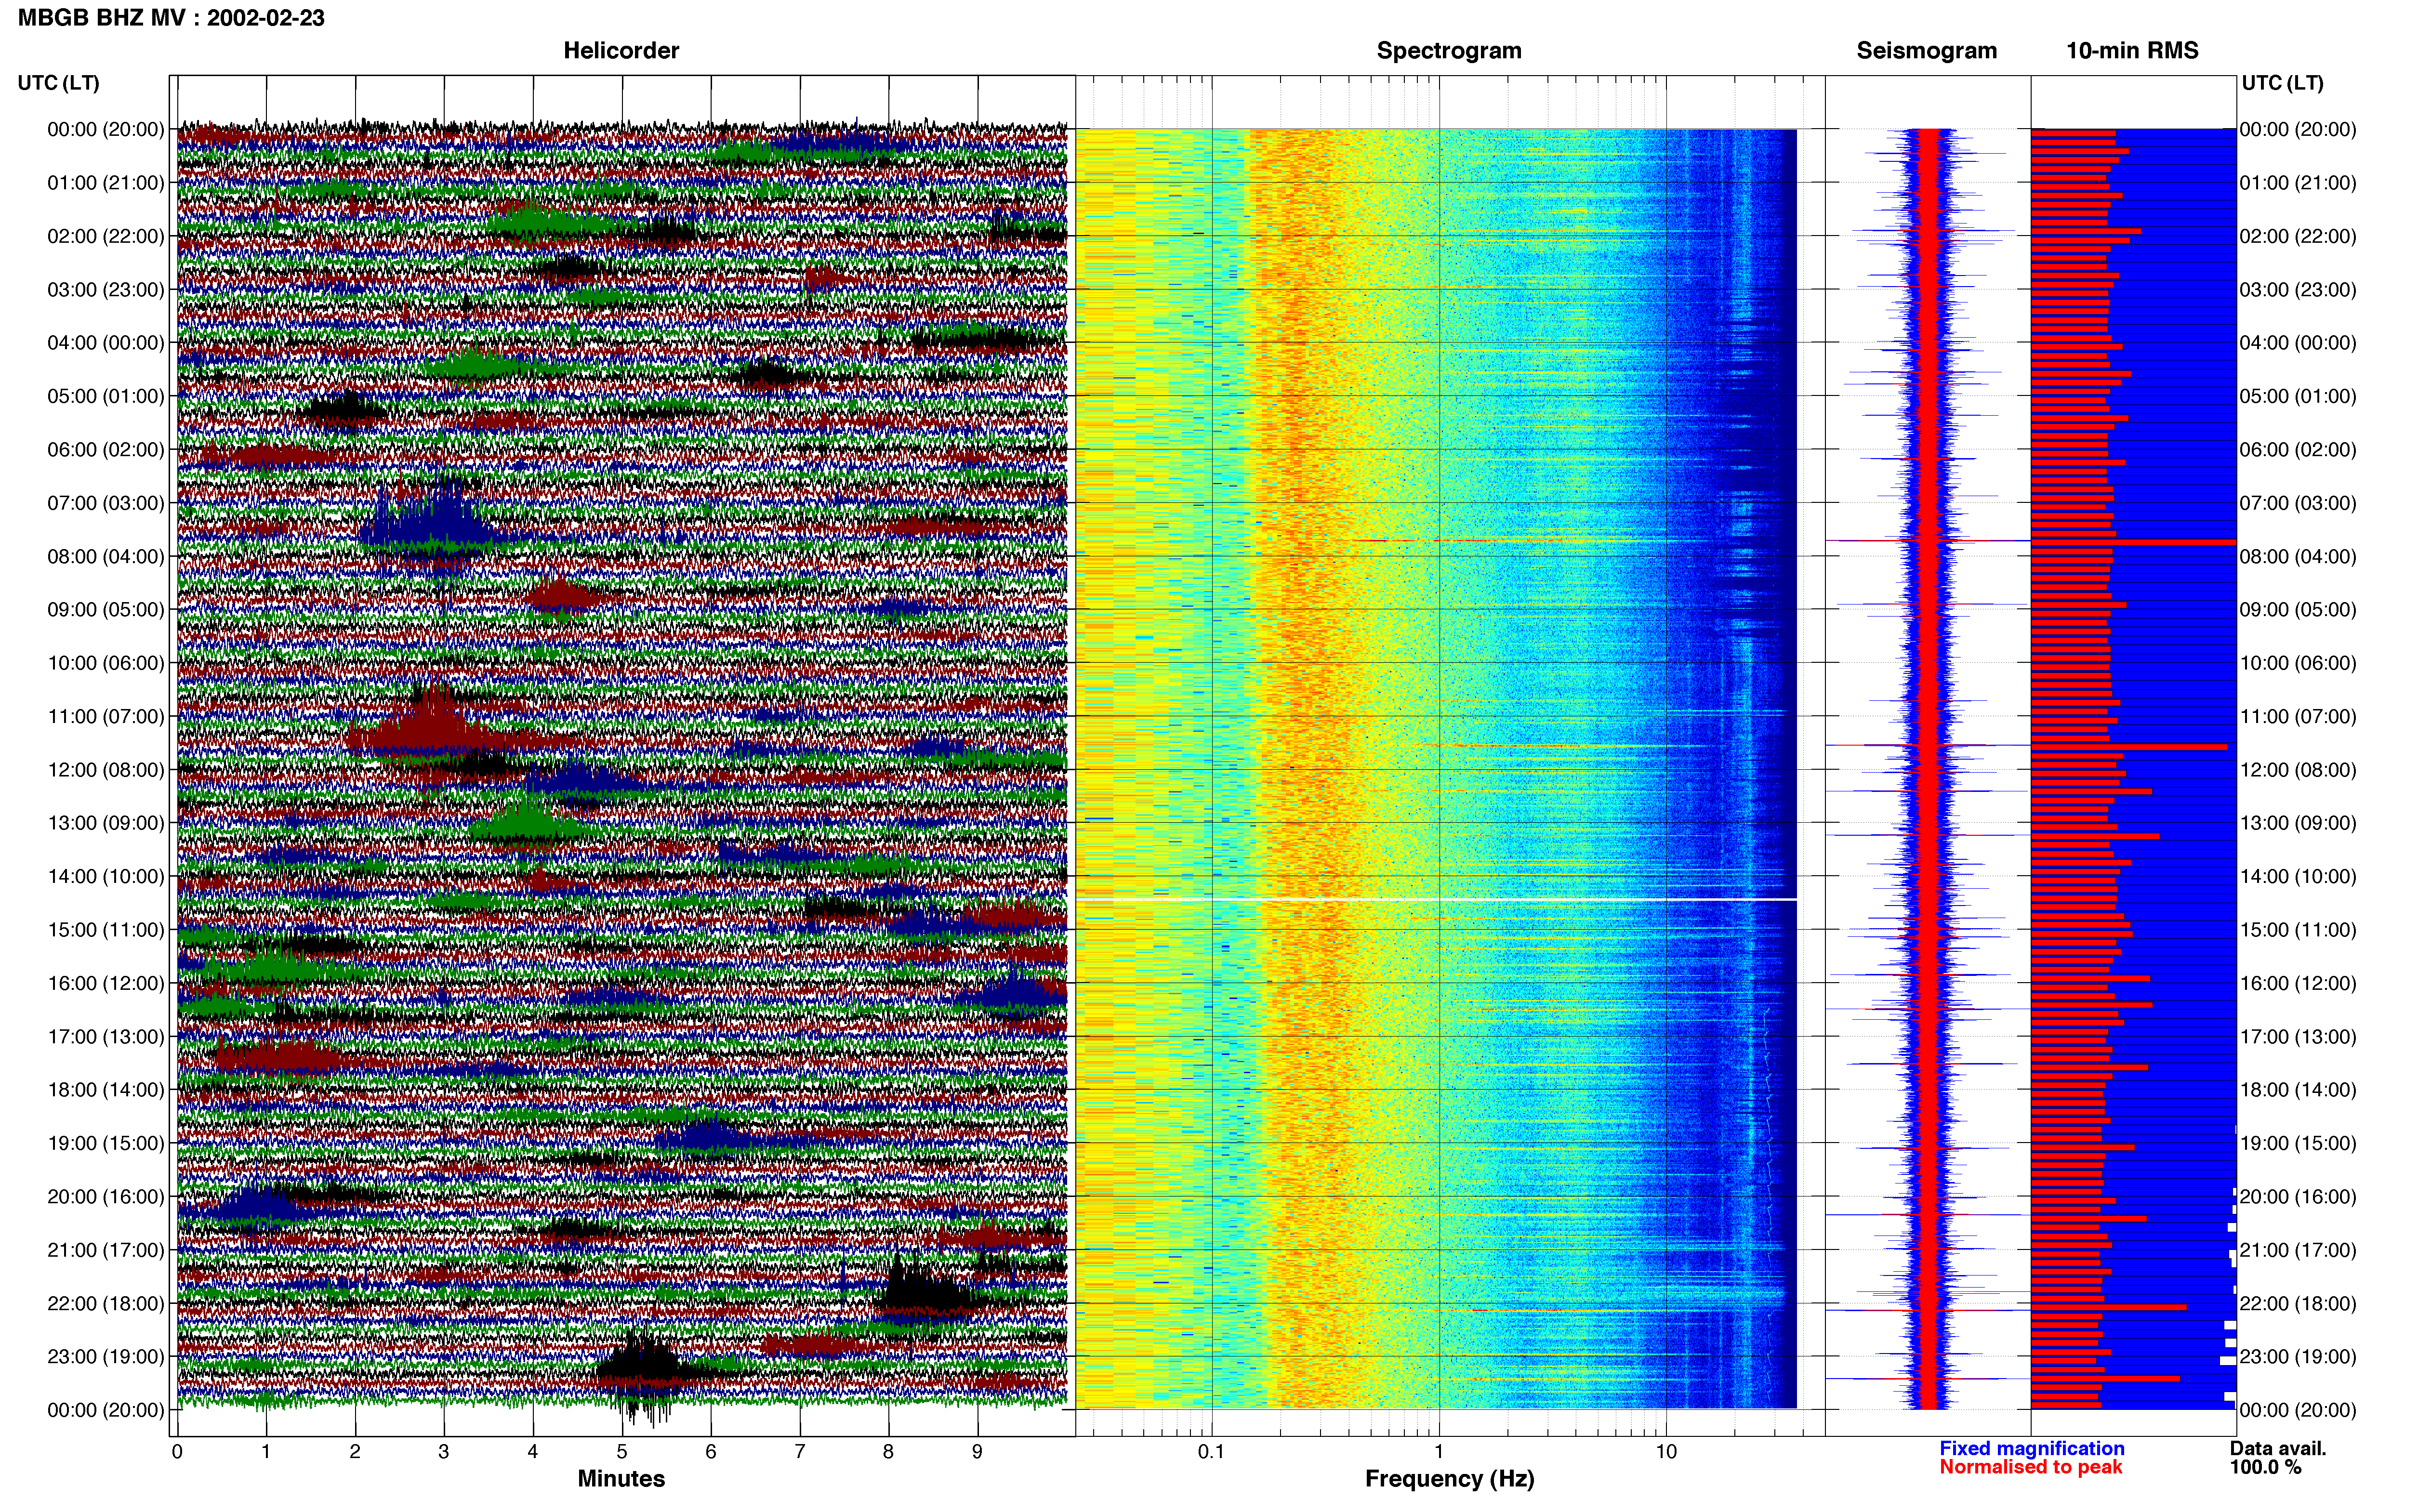Click the '0.1' frequency tick label
The width and height of the screenshot is (2418, 1512).
click(1211, 1452)
